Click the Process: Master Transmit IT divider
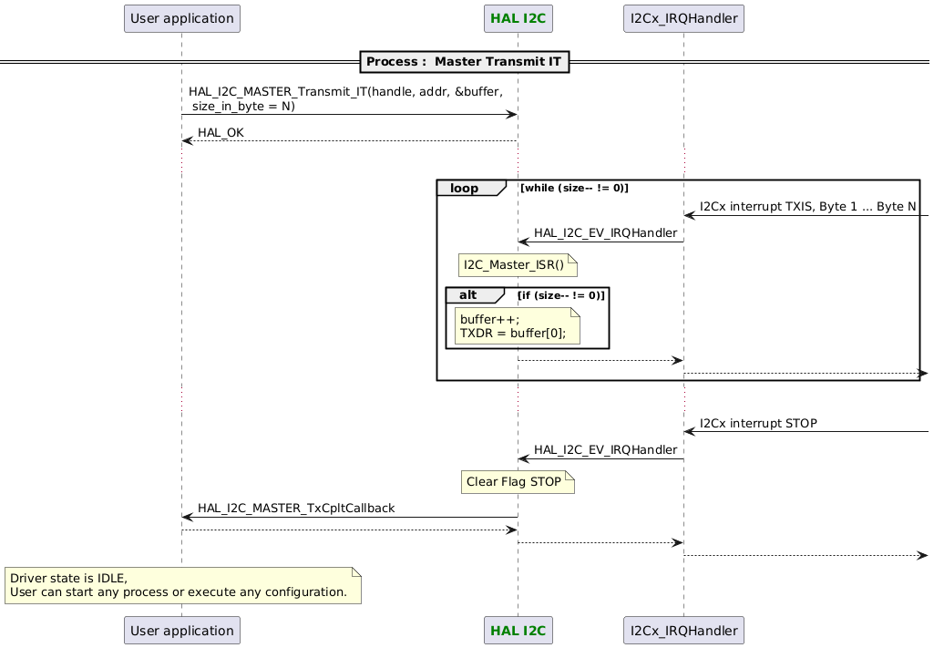The image size is (934, 648). (x=465, y=61)
